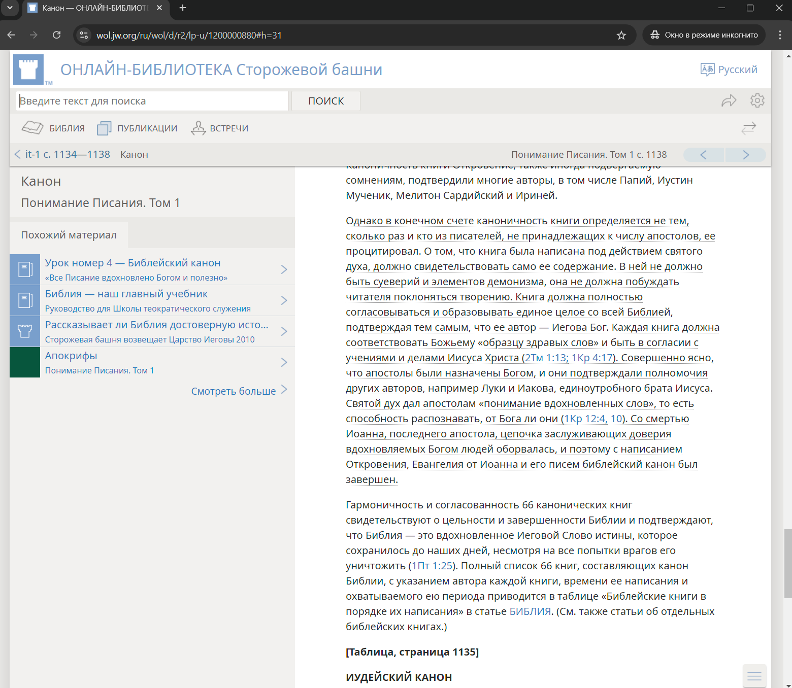Open the Урок номер 4 — Библейский канон link

(x=133, y=263)
